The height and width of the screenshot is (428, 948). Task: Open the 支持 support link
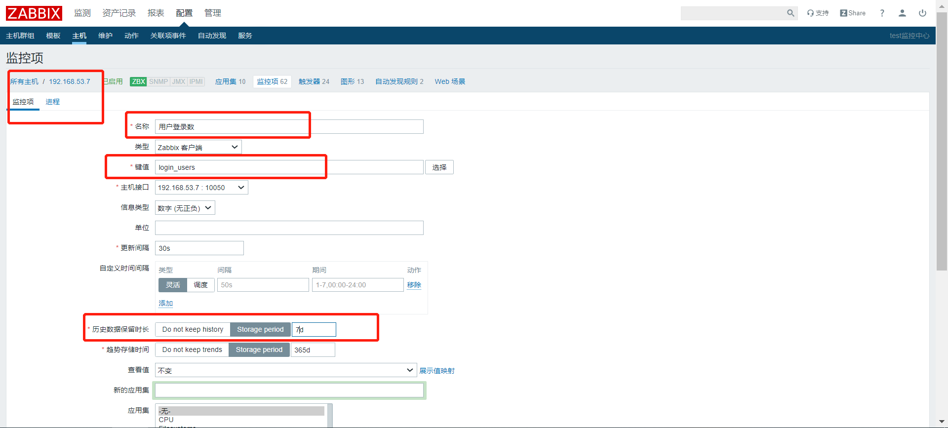(818, 13)
